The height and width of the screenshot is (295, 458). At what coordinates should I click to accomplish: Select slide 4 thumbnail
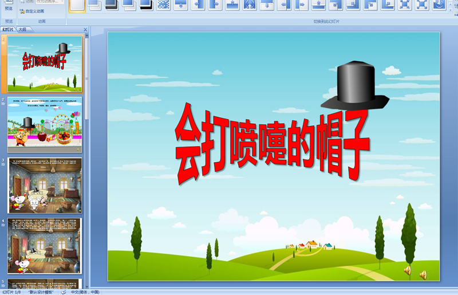click(x=45, y=246)
